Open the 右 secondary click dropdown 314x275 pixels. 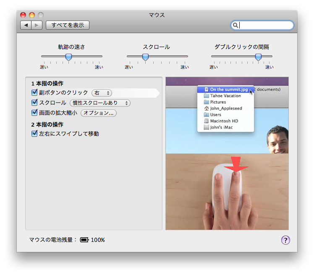[x=102, y=93]
